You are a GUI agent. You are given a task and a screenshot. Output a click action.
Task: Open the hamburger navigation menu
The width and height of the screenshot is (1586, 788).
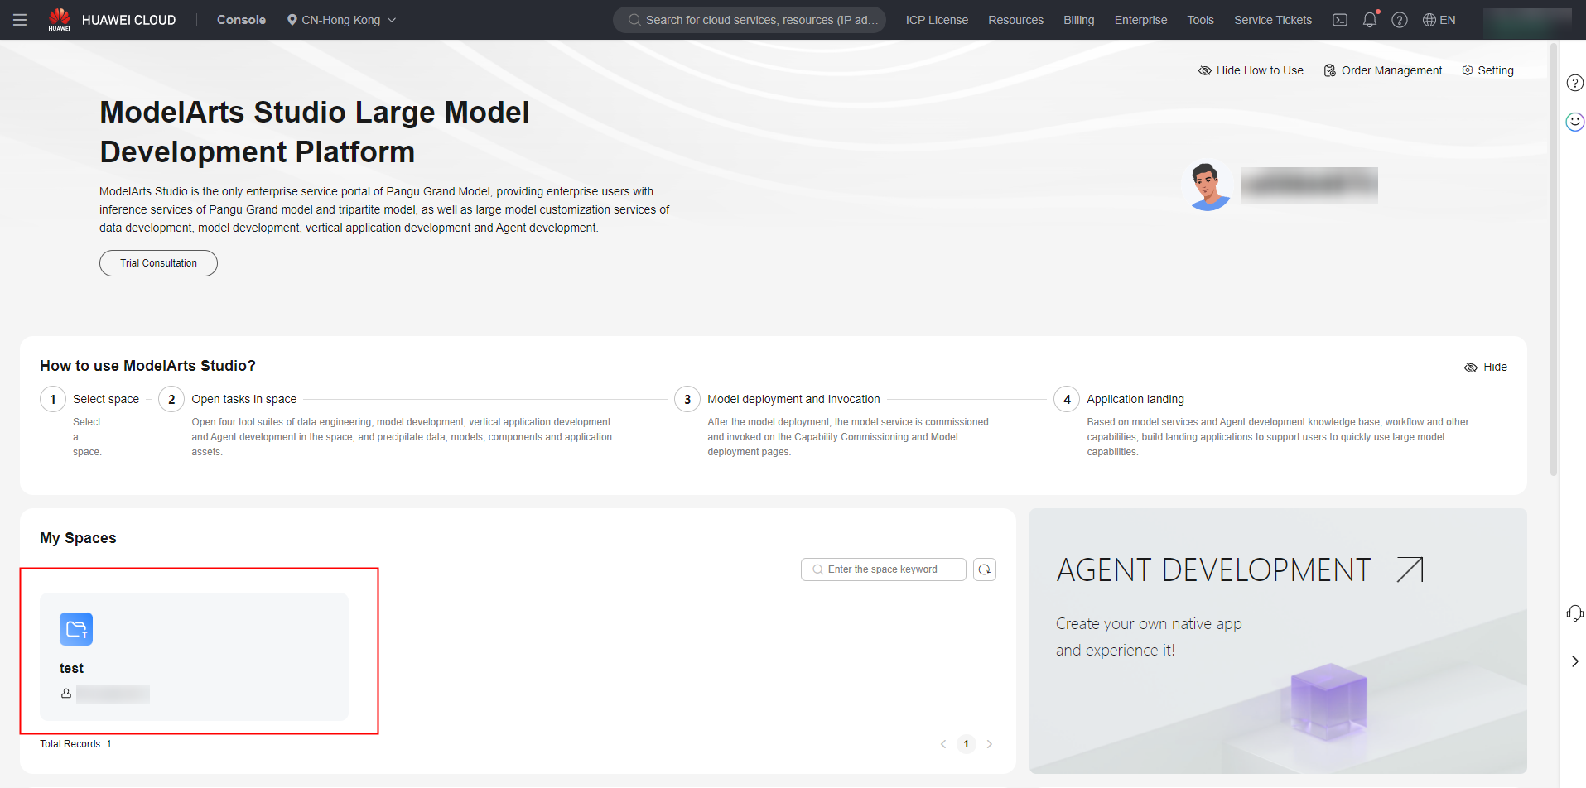(20, 20)
